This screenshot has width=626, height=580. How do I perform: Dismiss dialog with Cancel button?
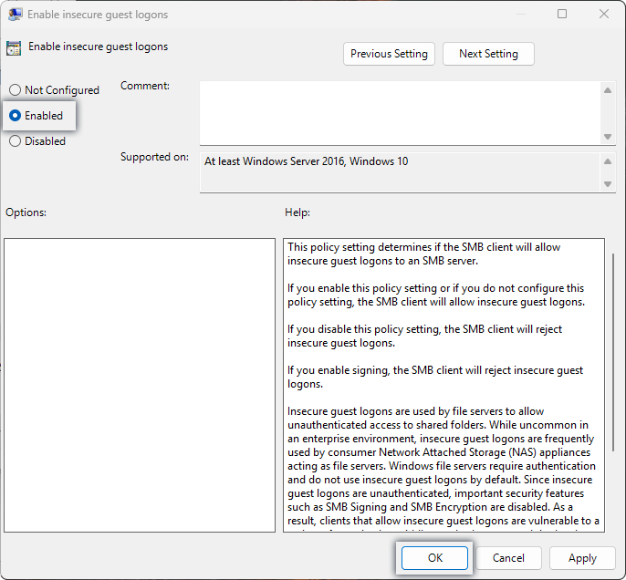point(508,558)
